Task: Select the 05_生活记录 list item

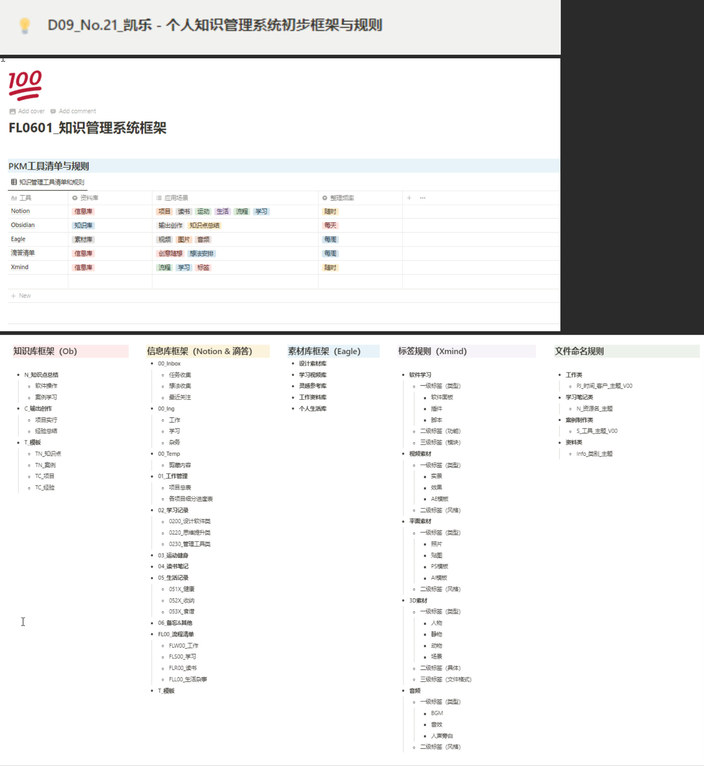Action: [173, 578]
